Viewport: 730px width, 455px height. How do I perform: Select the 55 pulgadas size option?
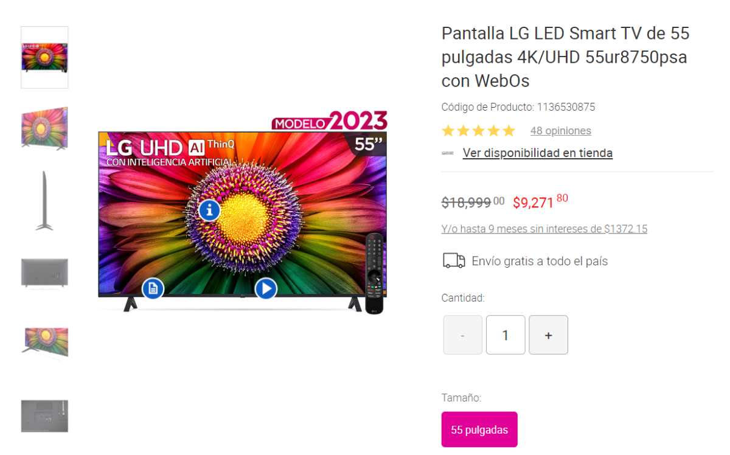click(479, 429)
